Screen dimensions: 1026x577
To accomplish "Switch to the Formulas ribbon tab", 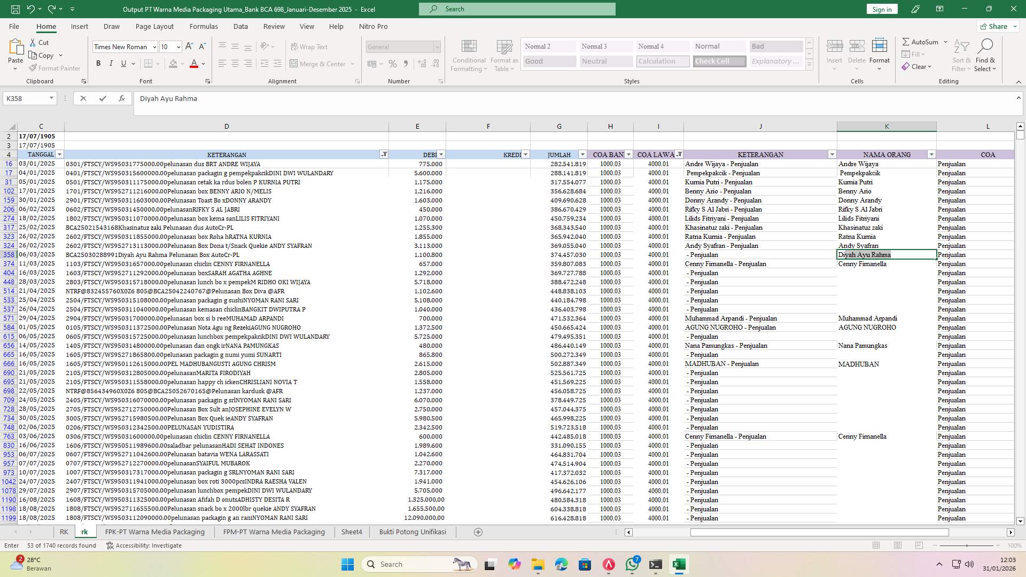I will (204, 26).
